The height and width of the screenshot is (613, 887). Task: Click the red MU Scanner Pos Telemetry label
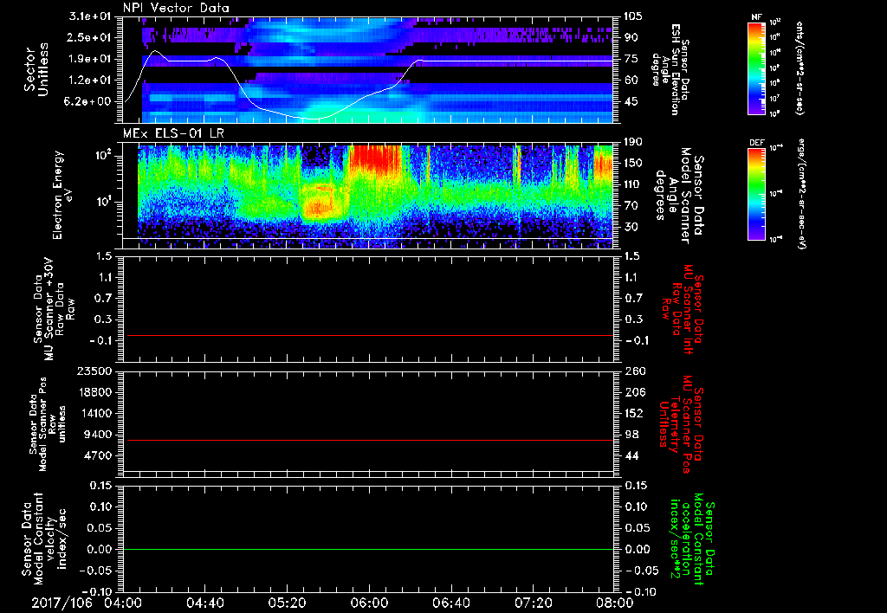click(x=682, y=424)
